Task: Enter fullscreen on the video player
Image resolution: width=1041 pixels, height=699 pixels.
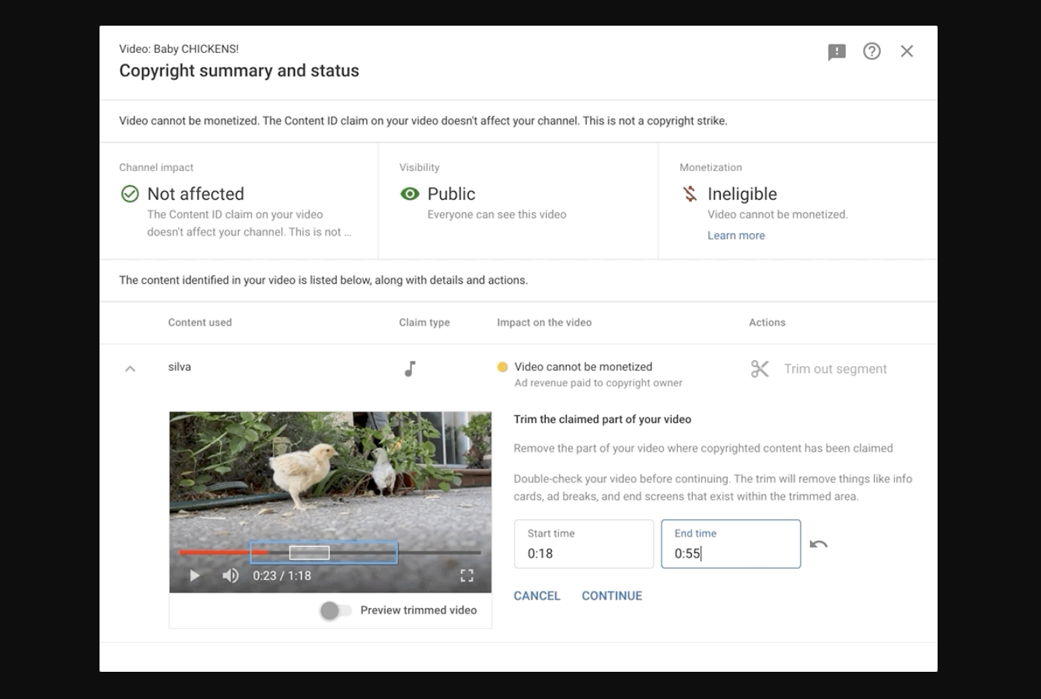Action: [x=466, y=575]
